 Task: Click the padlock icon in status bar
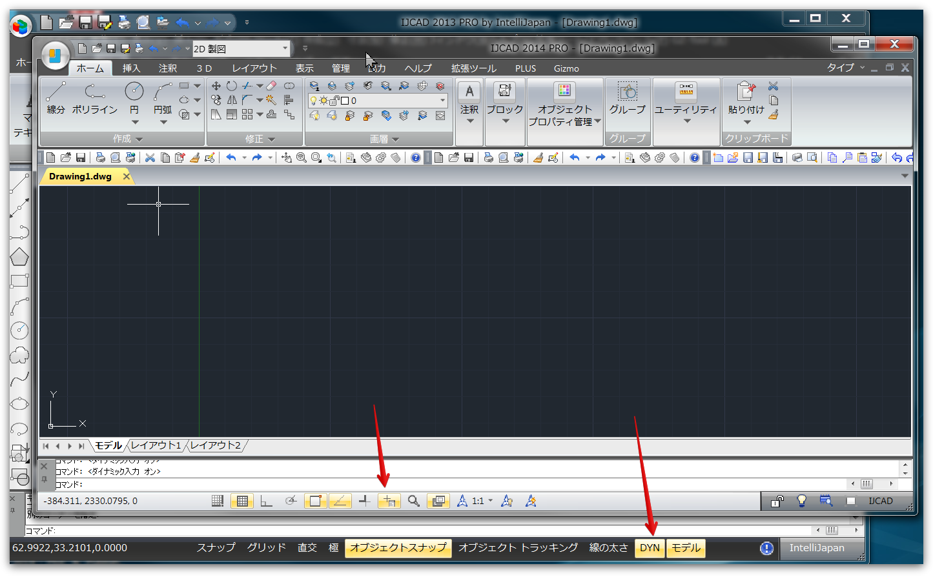(x=777, y=501)
